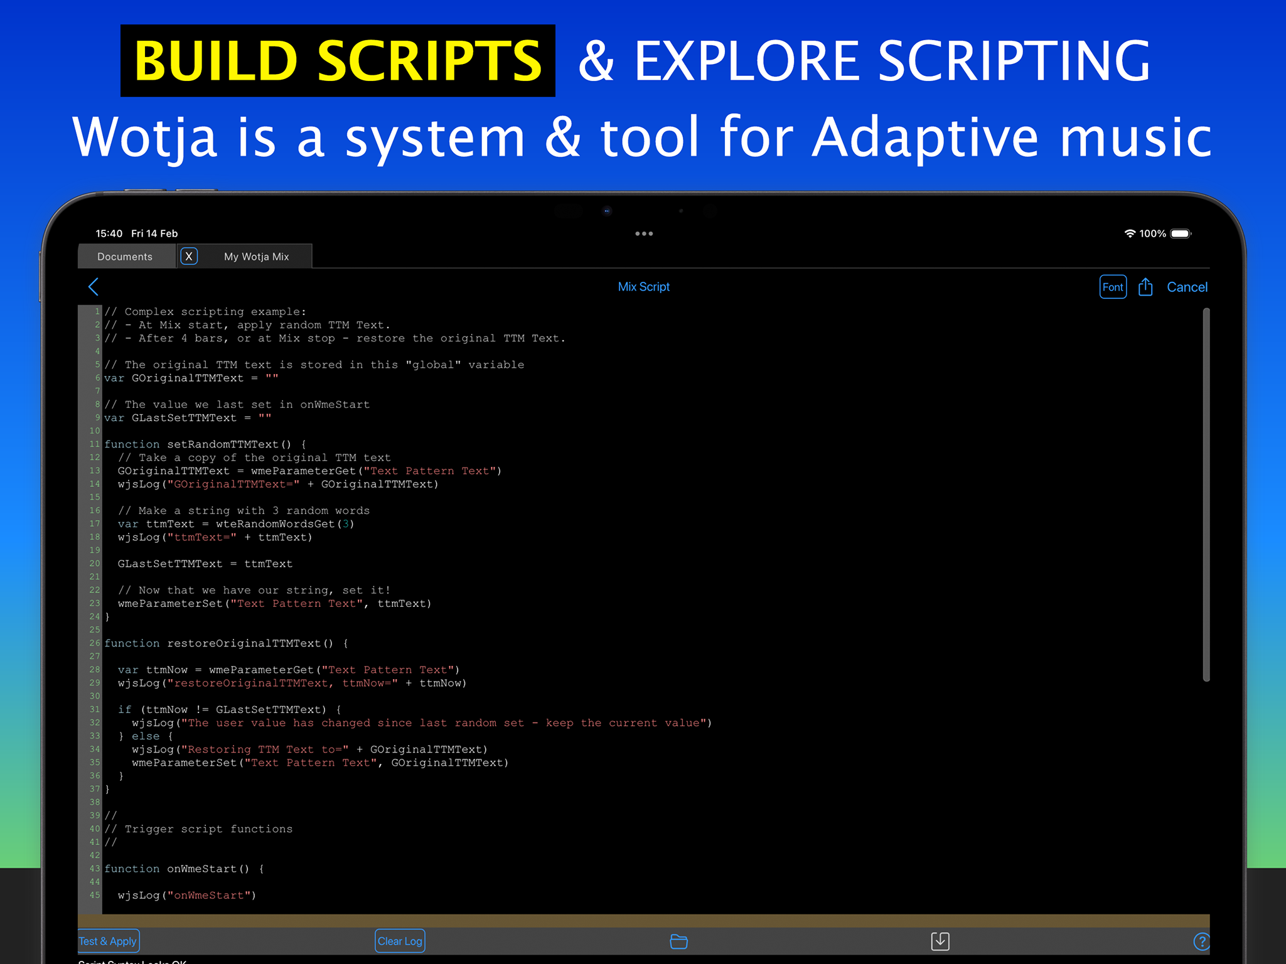
Task: Tap the battery indicator icon
Action: (x=1181, y=233)
